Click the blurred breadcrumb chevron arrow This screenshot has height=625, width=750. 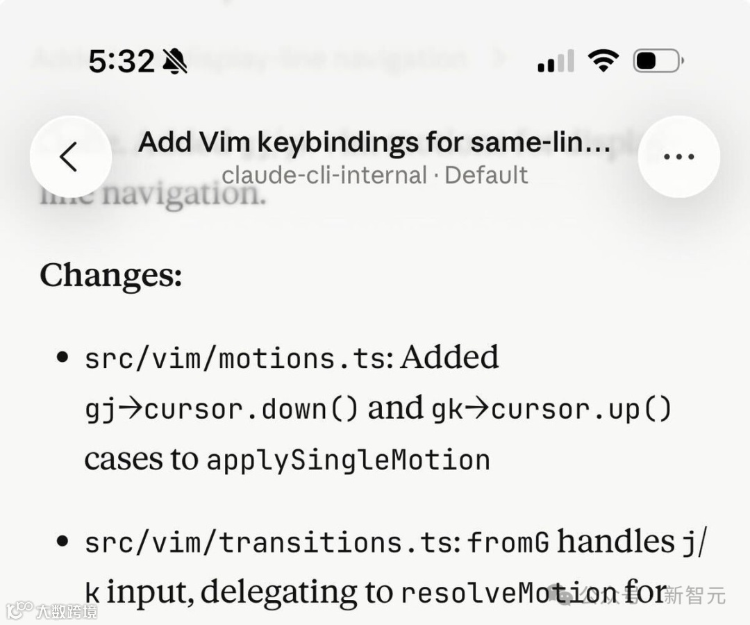click(x=497, y=58)
